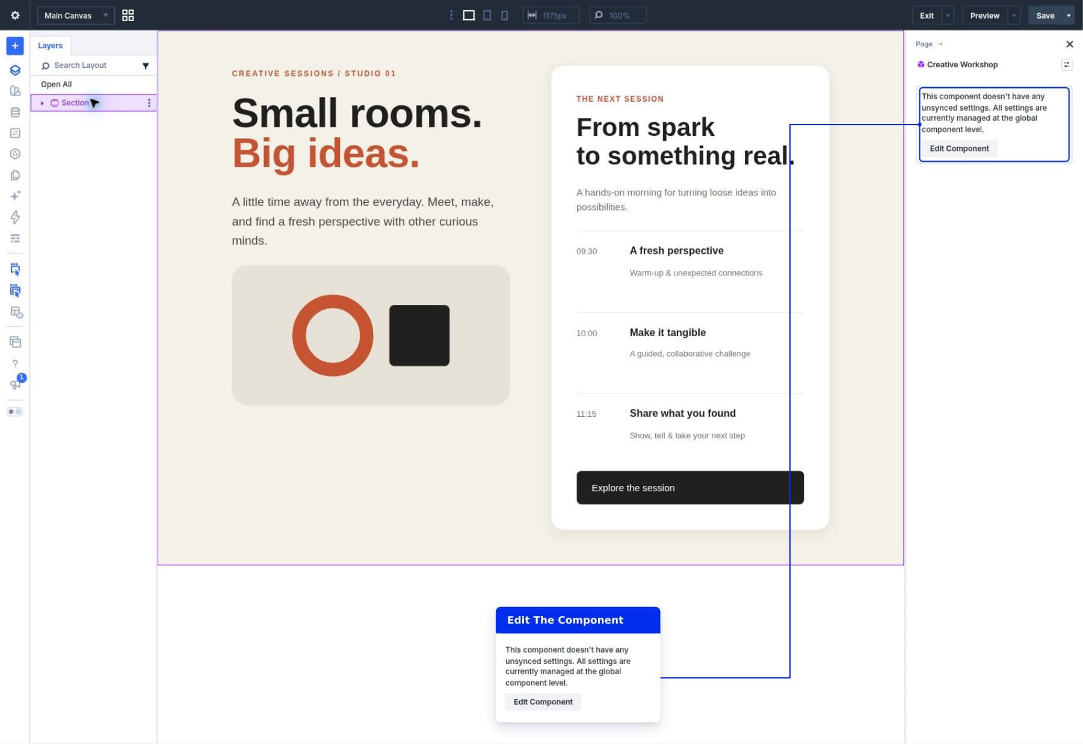Click the Explore the session button
Screen dimensions: 1083x744
(690, 488)
